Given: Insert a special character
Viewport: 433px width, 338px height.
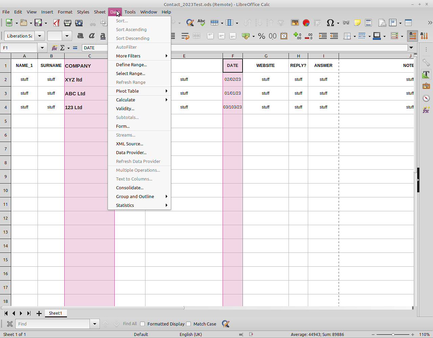Looking at the screenshot, I should 331,23.
